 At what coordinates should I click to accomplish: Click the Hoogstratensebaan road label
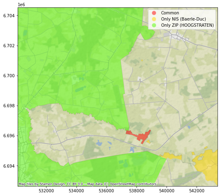tap(85, 136)
